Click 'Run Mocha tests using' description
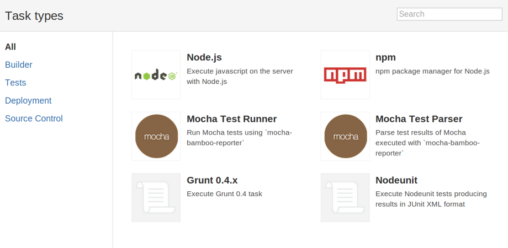 [240, 138]
